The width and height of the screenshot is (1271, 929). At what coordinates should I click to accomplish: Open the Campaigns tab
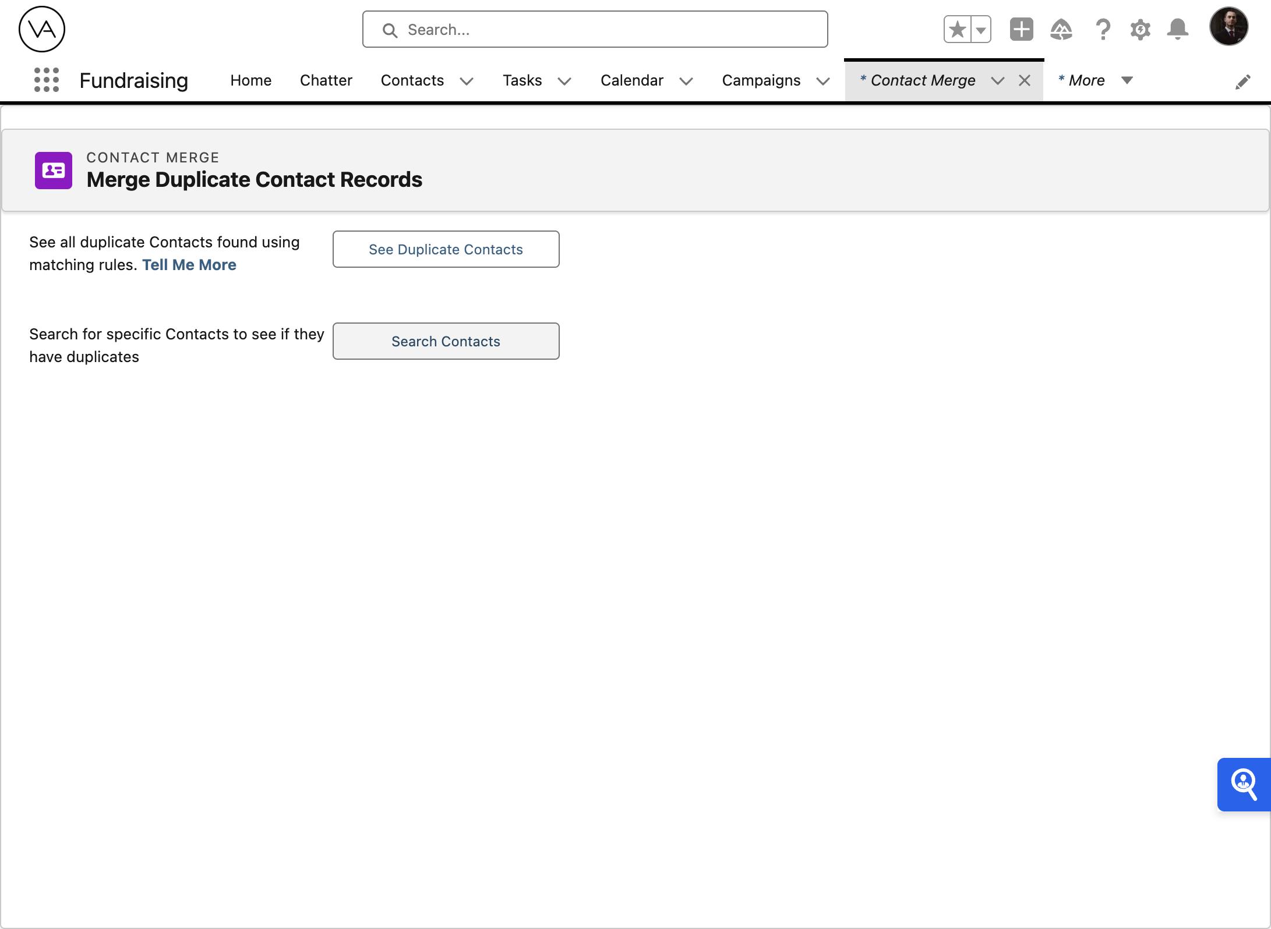tap(761, 80)
